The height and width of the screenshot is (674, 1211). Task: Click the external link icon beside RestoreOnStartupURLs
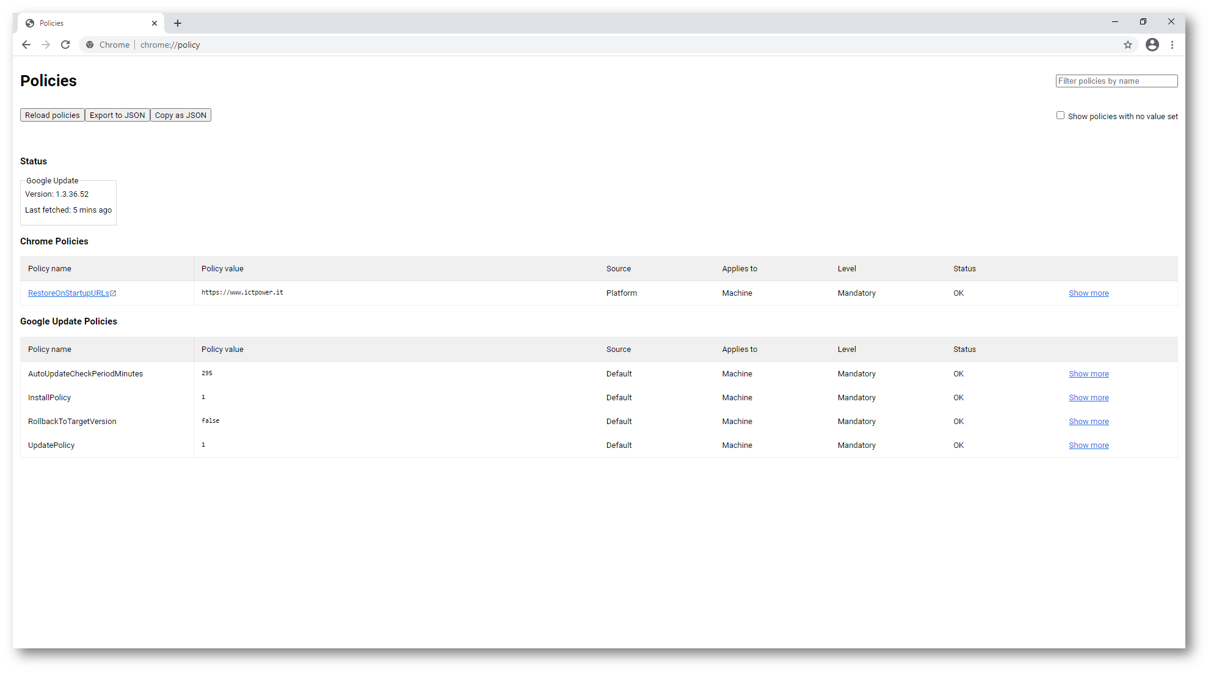tap(113, 293)
